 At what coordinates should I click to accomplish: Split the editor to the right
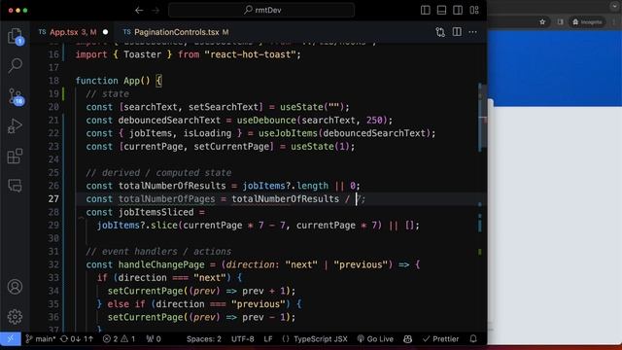(x=457, y=32)
